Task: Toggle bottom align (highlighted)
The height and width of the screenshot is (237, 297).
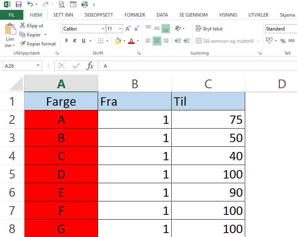Action: tap(166, 28)
